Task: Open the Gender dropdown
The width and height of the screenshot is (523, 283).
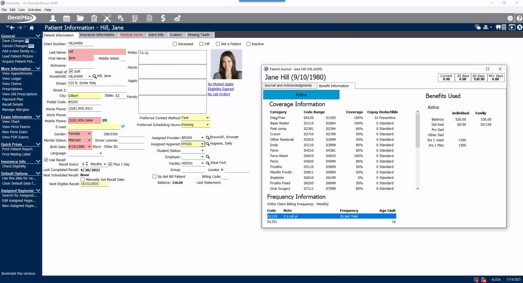Action: click(x=89, y=133)
